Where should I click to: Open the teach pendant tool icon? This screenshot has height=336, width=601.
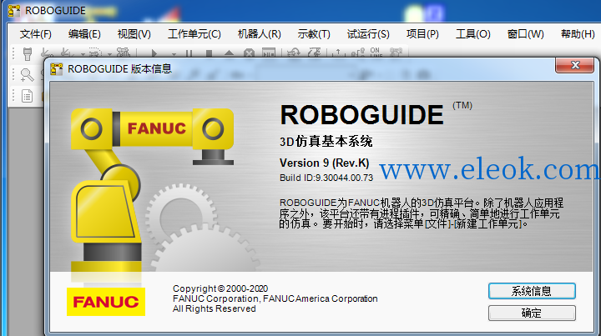coord(28,53)
